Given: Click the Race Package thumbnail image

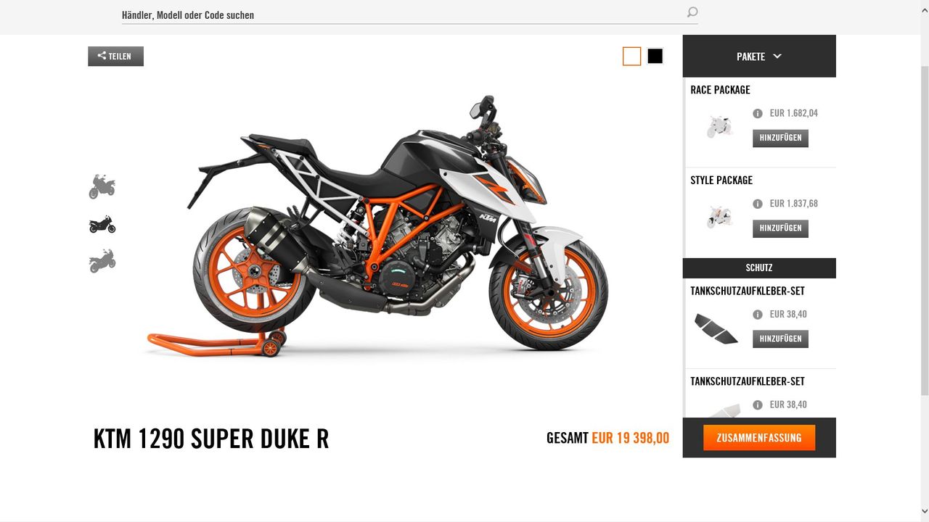Looking at the screenshot, I should click(720, 126).
